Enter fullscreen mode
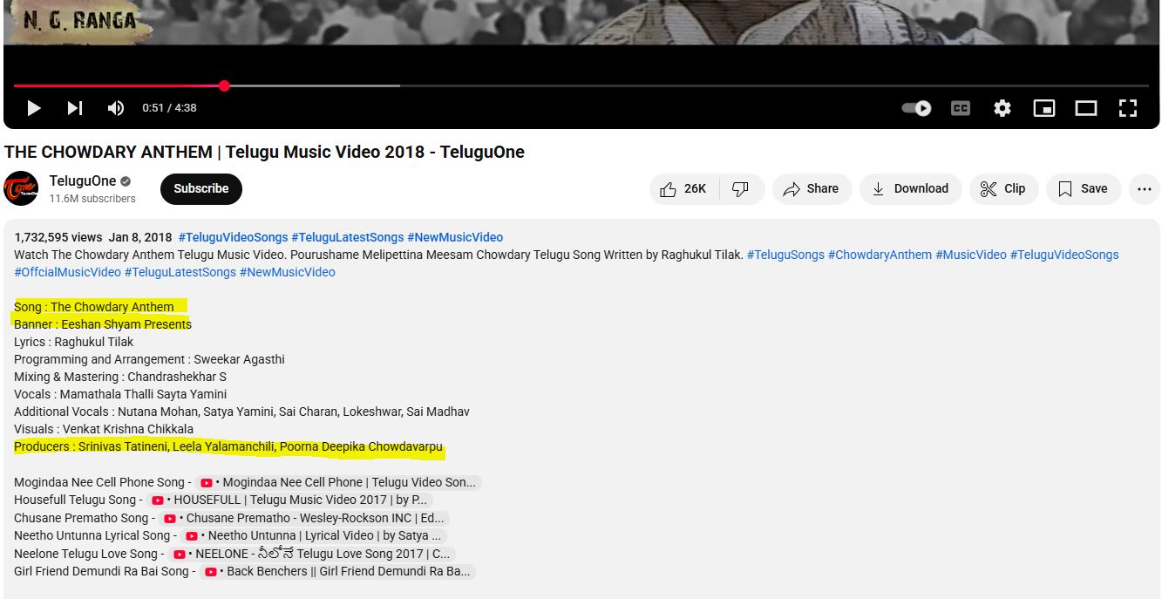The image size is (1162, 599). click(1127, 108)
